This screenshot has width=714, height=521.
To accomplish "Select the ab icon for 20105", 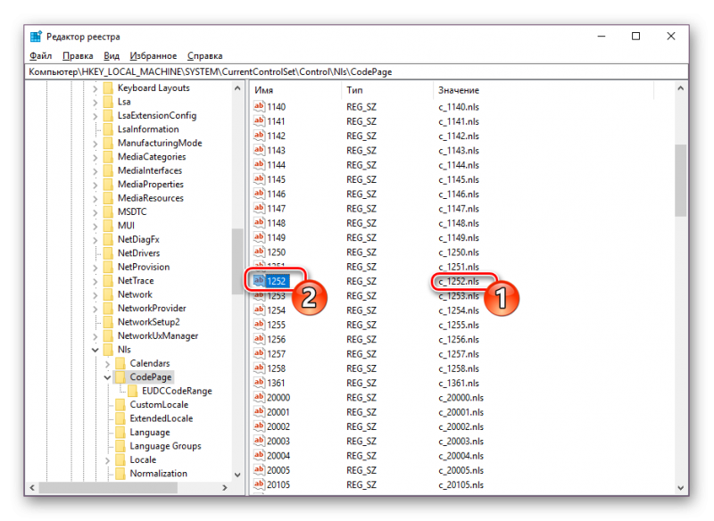I will click(x=259, y=484).
